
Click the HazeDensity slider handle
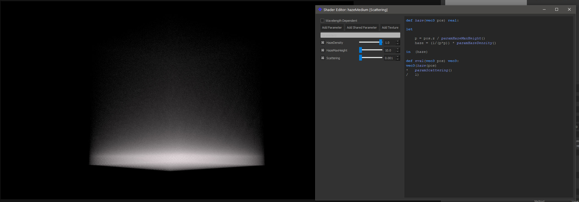(381, 42)
